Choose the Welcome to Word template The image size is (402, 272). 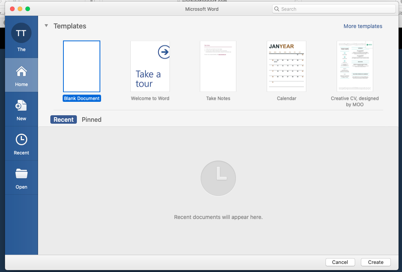click(150, 66)
